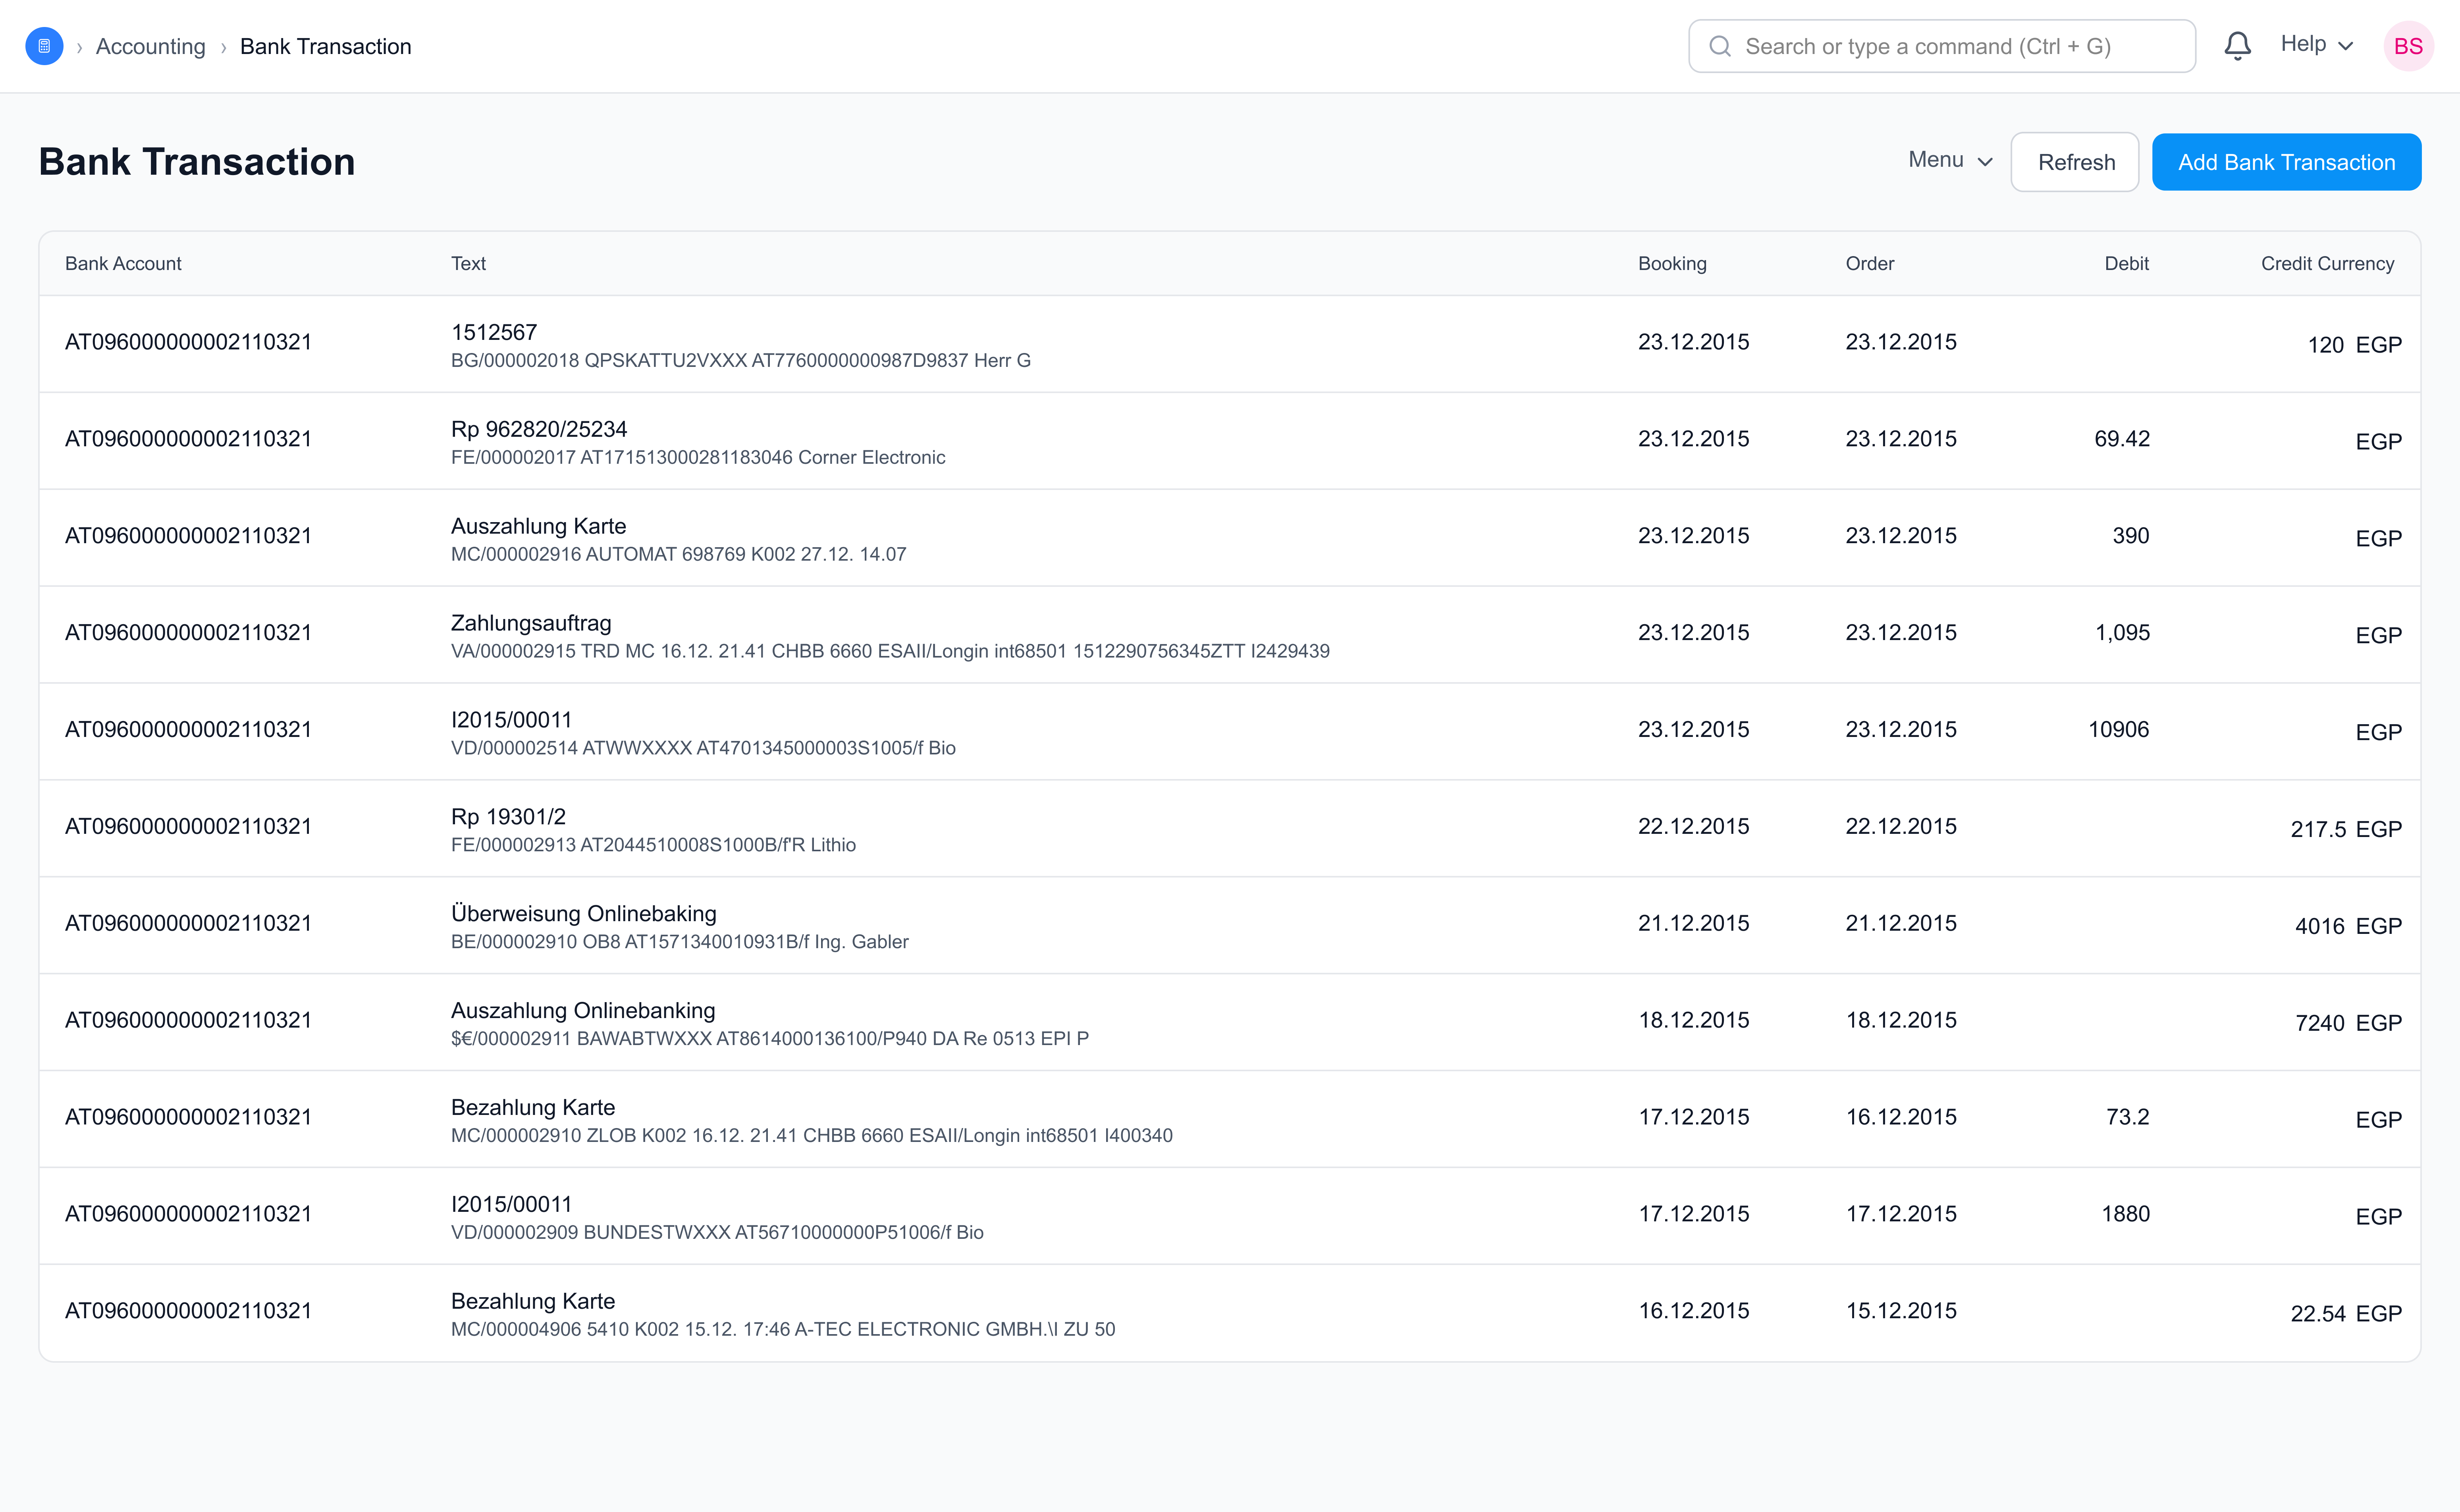The height and width of the screenshot is (1512, 2460).
Task: Open the Menu dropdown
Action: (1949, 160)
